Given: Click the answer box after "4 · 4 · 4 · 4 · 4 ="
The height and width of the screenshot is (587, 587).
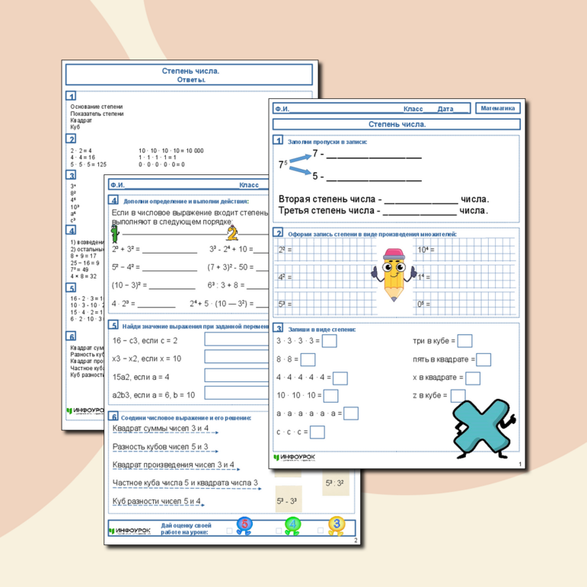Looking at the screenshot, I should point(340,378).
